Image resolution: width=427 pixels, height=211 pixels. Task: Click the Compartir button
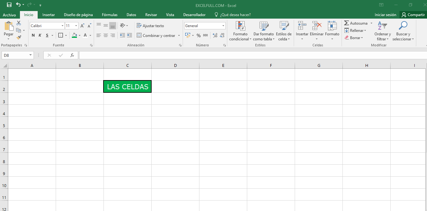click(413, 15)
